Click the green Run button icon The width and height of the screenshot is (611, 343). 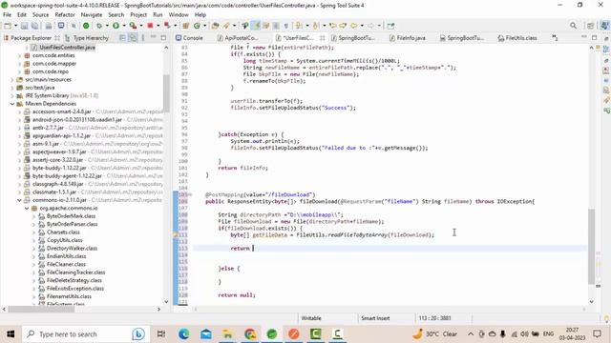[x=116, y=26]
